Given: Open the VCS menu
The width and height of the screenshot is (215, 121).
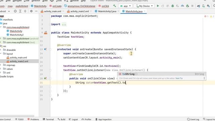Looking at the screenshot, I should 66,1.
